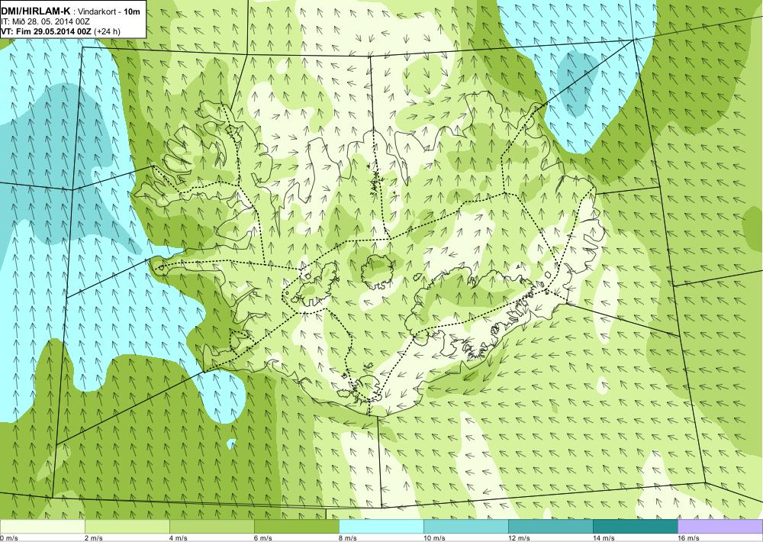Click the light cyan 8–10 m/s legend swatch
The width and height of the screenshot is (763, 542).
pos(381,527)
